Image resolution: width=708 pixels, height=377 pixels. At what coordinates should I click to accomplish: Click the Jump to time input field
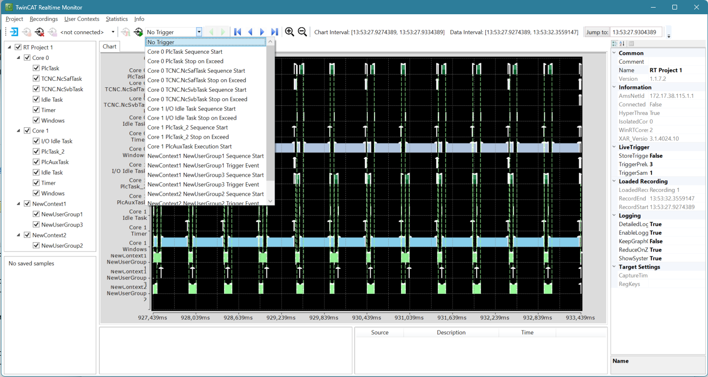[636, 32]
